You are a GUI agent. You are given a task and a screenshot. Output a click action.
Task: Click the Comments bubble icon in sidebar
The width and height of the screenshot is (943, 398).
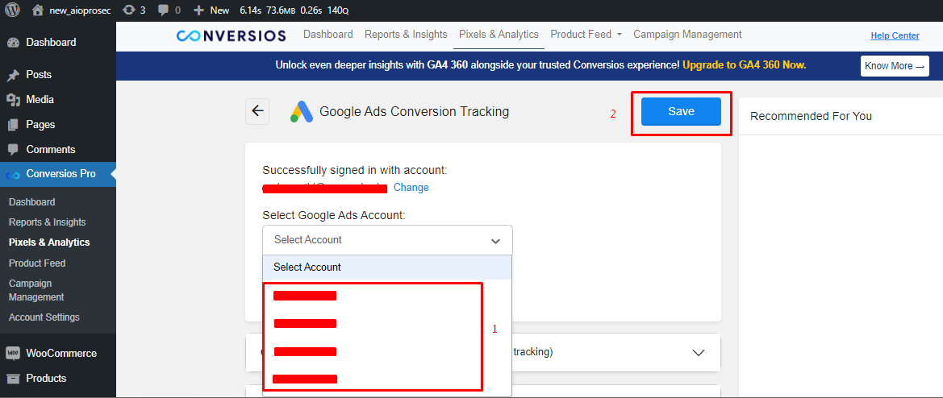[13, 150]
